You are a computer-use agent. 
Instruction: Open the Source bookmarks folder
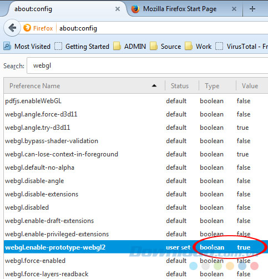tap(165, 46)
